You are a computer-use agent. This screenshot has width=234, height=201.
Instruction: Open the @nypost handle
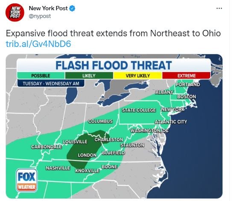tap(40, 16)
